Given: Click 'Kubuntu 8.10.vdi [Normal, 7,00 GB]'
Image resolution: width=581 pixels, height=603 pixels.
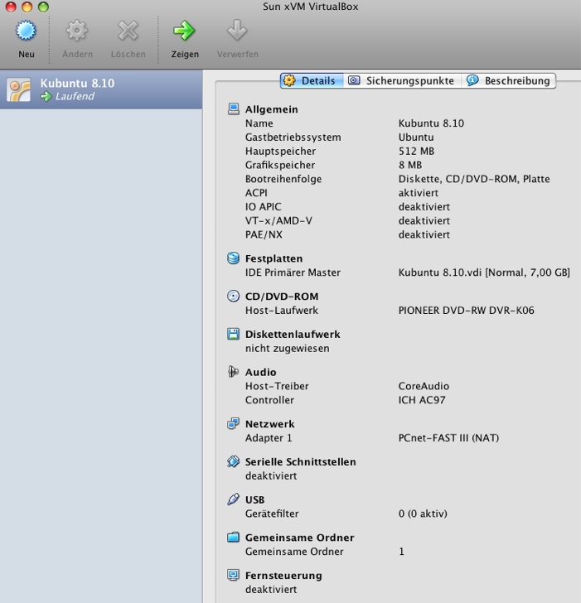Looking at the screenshot, I should point(484,273).
